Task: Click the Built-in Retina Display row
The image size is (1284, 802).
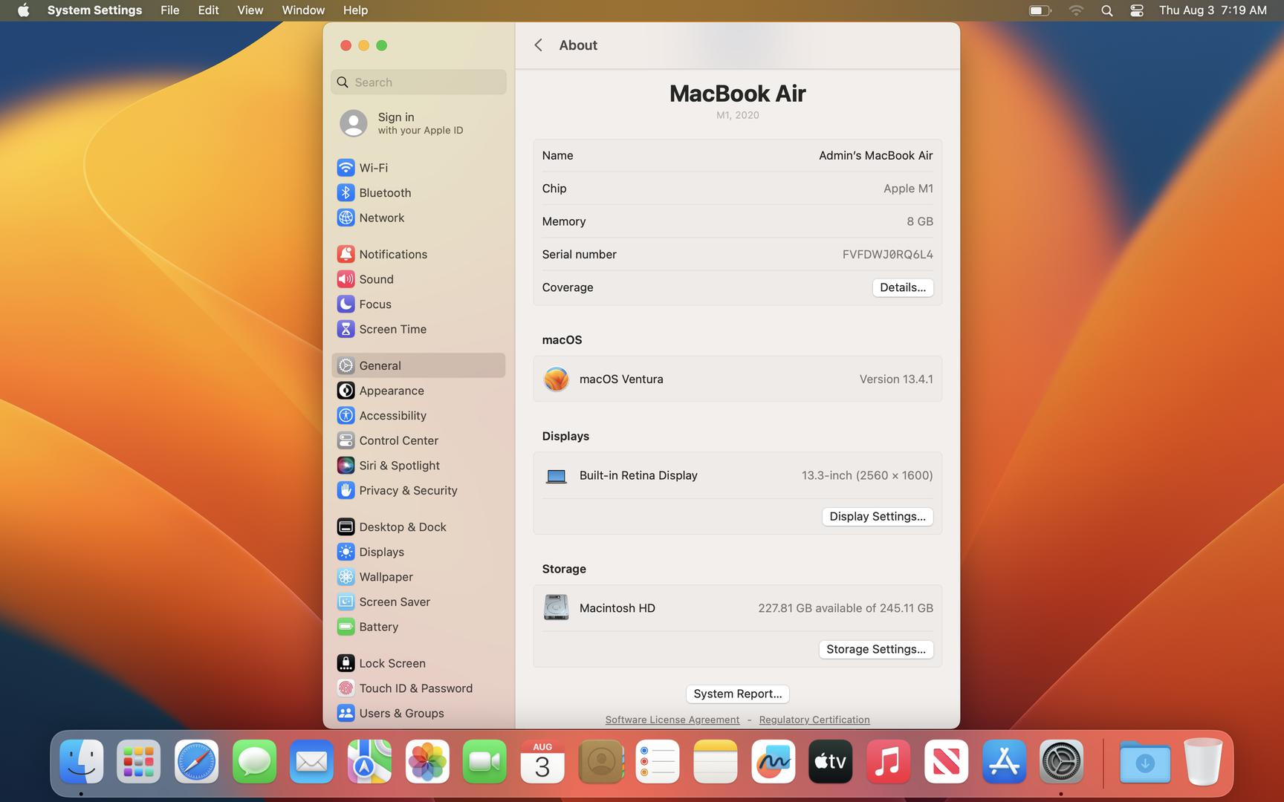Action: pos(737,475)
